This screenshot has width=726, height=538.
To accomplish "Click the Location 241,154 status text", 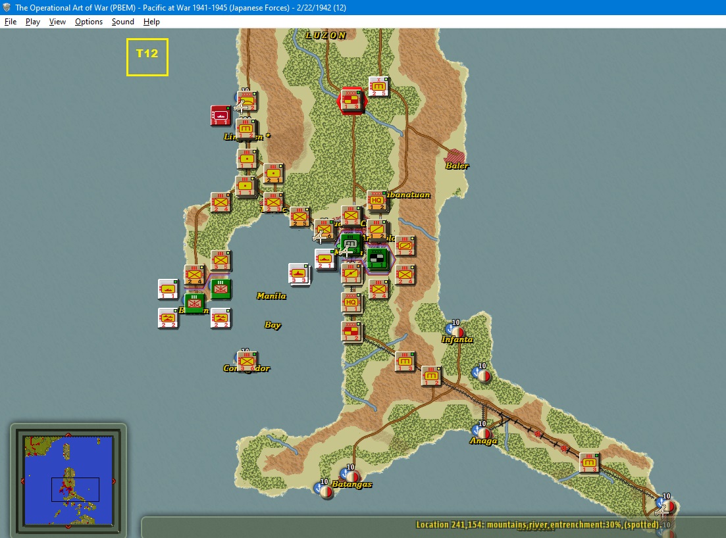I will click(537, 524).
